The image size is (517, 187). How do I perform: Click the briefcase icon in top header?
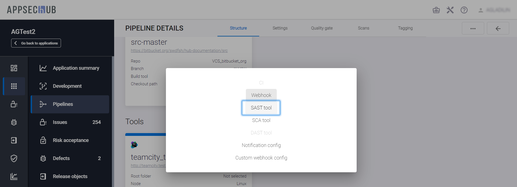click(436, 10)
